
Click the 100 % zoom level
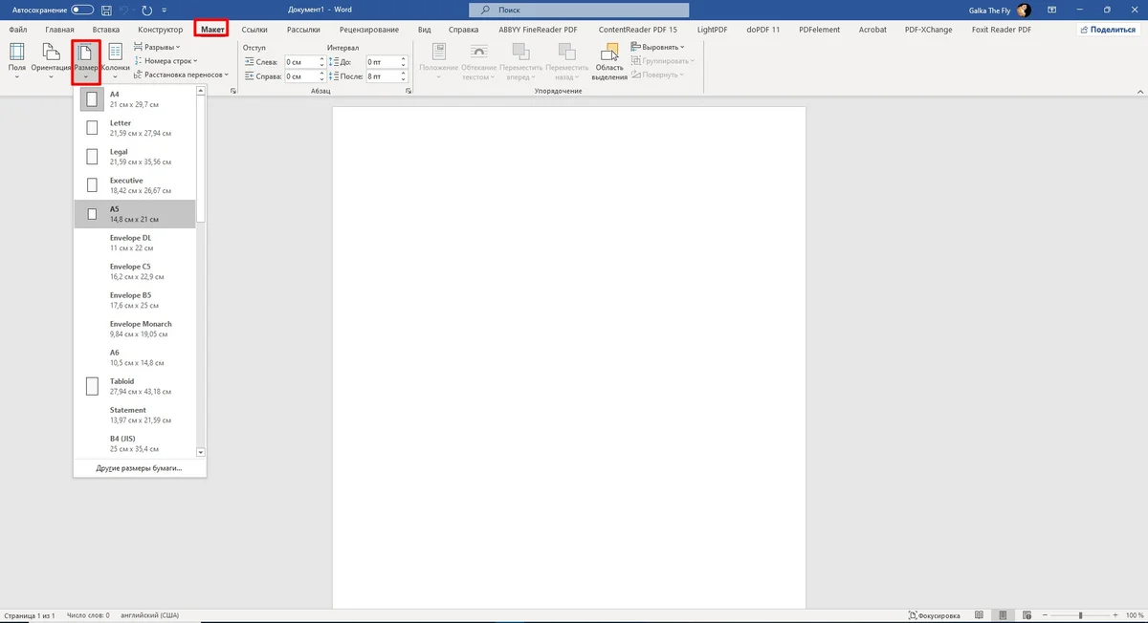click(x=1135, y=615)
